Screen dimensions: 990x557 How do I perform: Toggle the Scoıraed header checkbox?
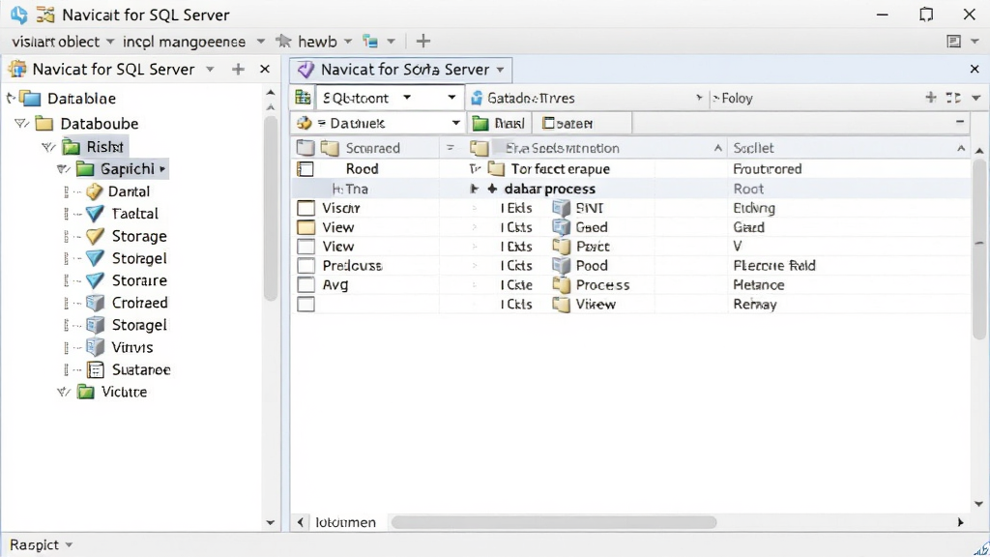pyautogui.click(x=306, y=148)
